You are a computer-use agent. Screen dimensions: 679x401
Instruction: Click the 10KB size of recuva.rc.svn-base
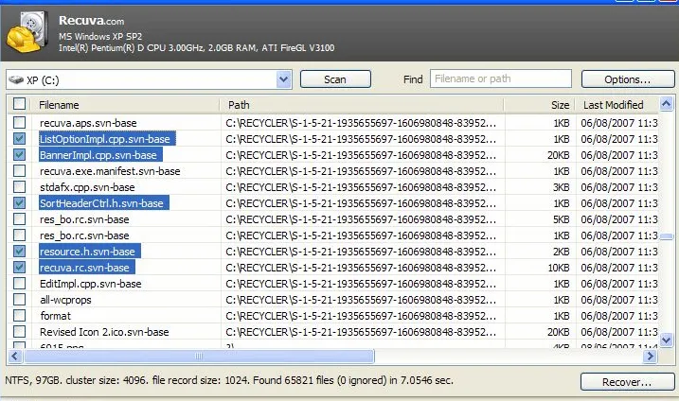coord(559,268)
